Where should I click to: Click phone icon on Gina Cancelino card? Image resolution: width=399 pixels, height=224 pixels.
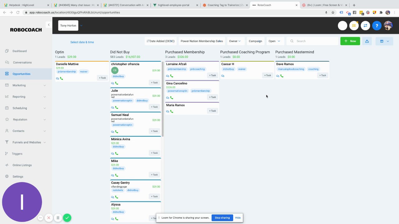pos(172,98)
